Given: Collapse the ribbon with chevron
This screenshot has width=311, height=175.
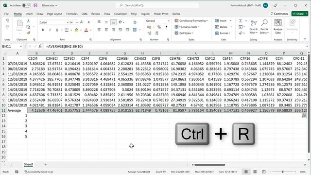Looking at the screenshot, I should [305, 39].
